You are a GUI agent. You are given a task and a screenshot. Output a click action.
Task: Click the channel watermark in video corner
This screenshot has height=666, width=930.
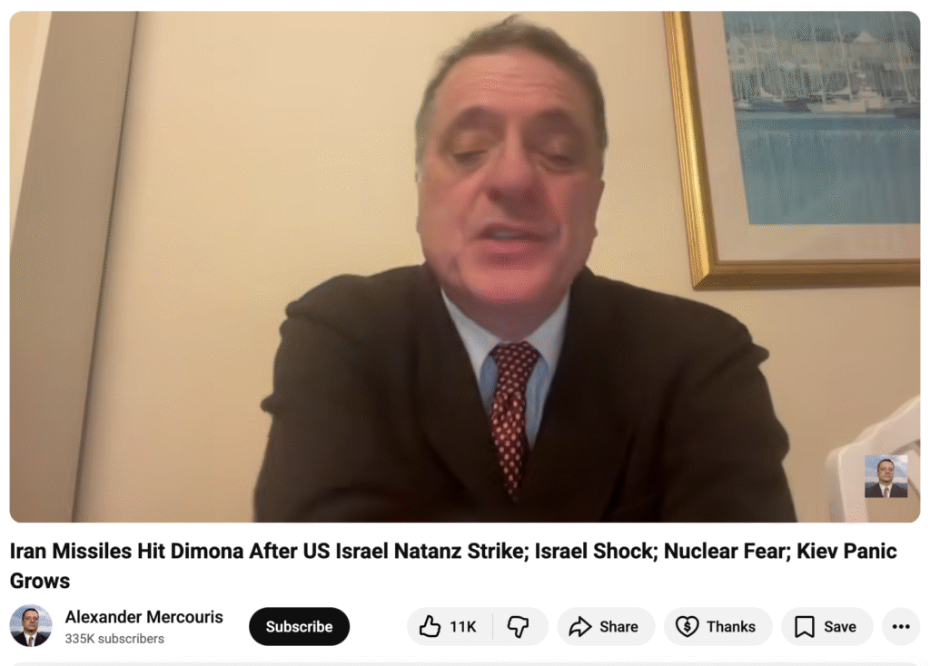click(x=885, y=476)
